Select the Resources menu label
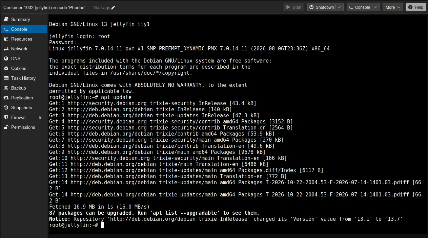 pyautogui.click(x=22, y=39)
